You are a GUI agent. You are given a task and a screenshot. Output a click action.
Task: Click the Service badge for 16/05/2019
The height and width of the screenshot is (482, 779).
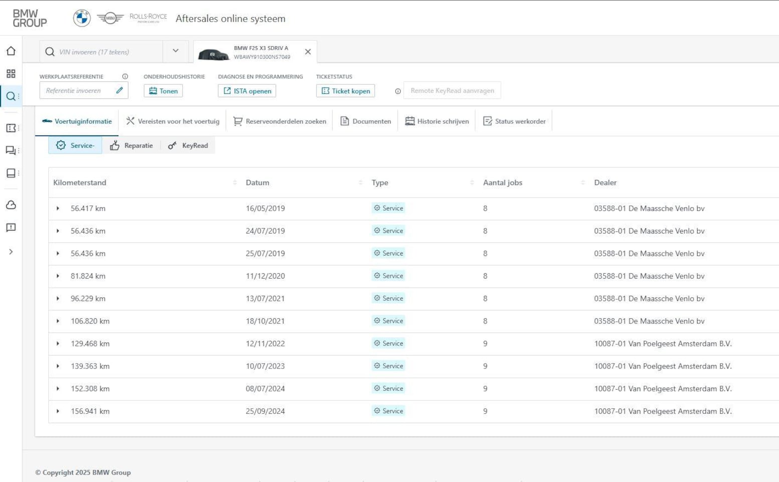(388, 208)
